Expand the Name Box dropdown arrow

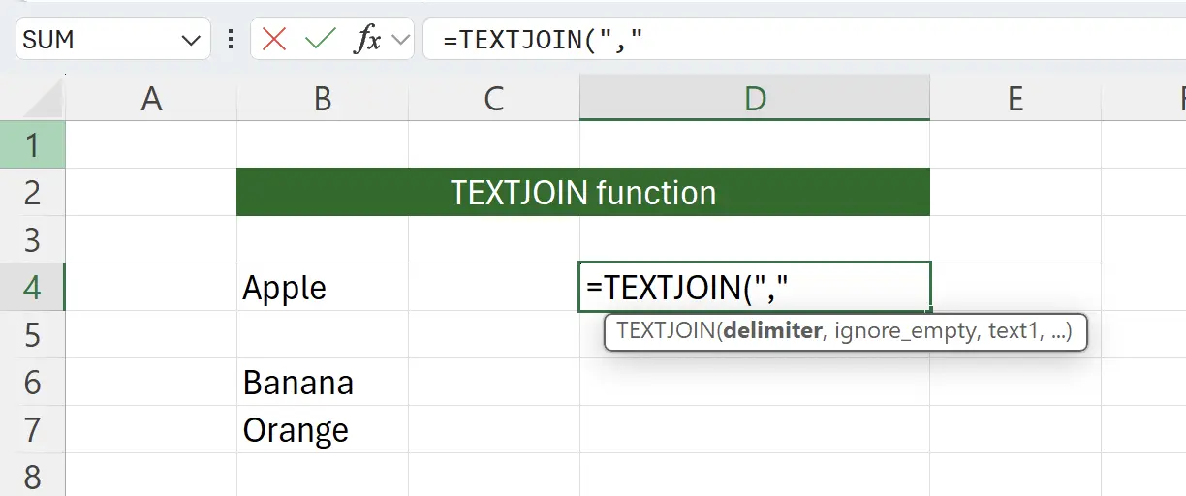pyautogui.click(x=189, y=40)
